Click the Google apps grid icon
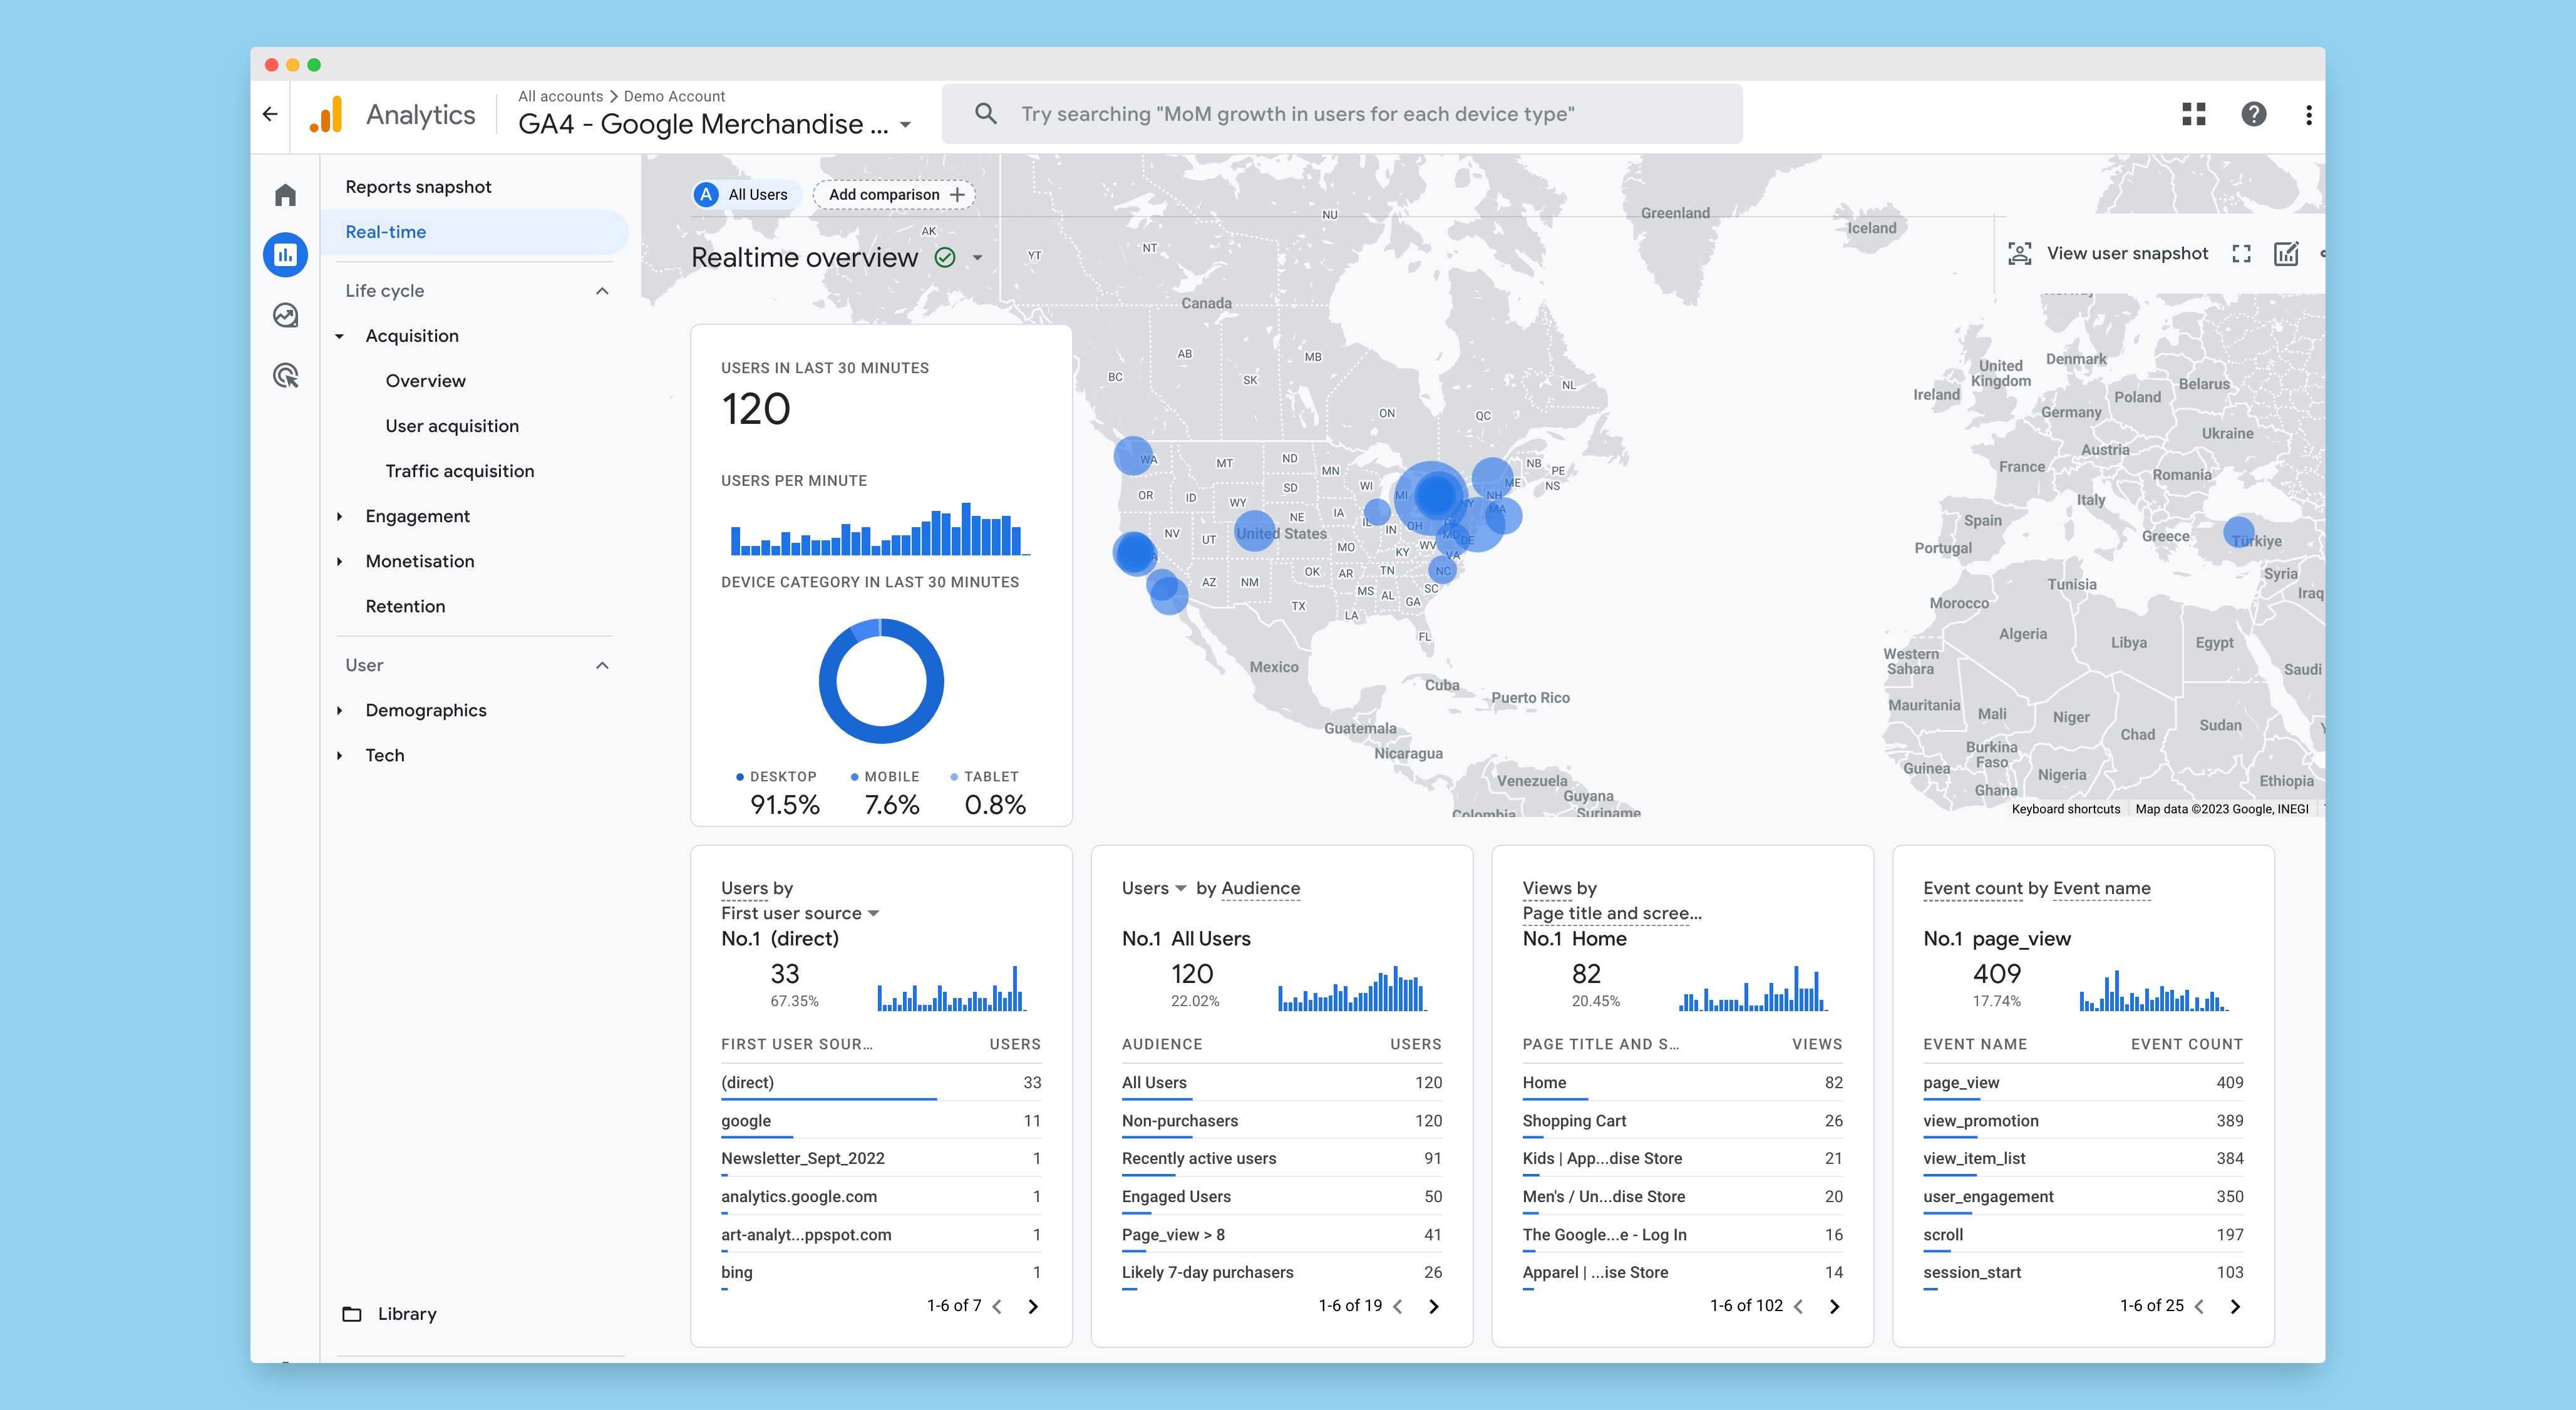Screen dimensions: 2576x1410 2193,114
